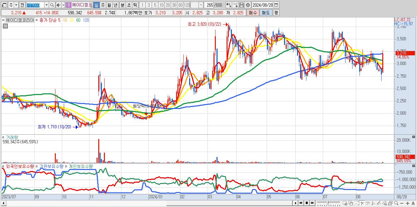Click the speaker sound icon

pos(58,5)
